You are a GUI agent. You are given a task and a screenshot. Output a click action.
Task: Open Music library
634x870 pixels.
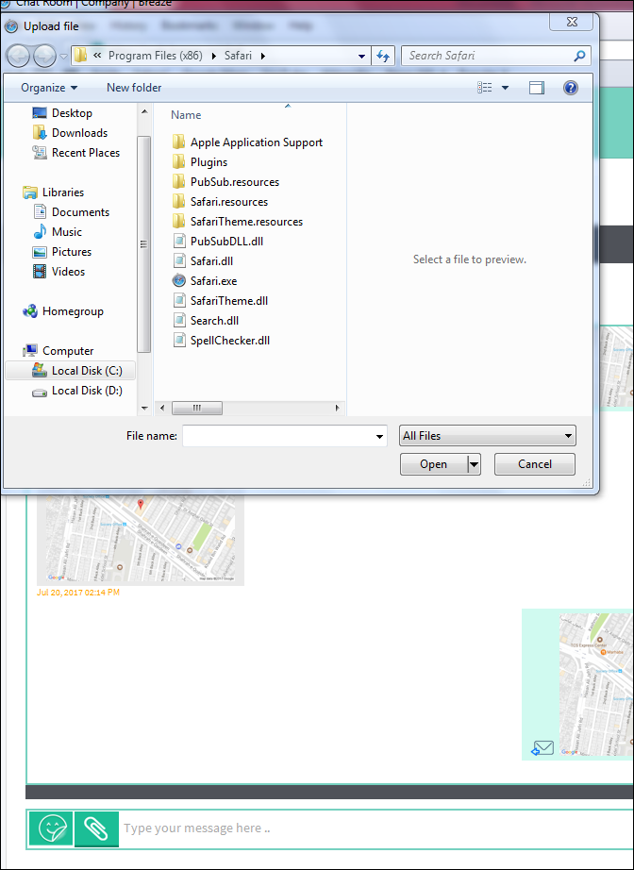point(58,232)
